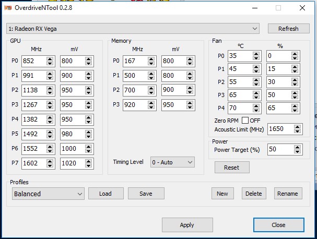Decrease GPU P1 mV value 900
This screenshot has width=317, height=239.
tap(88, 78)
